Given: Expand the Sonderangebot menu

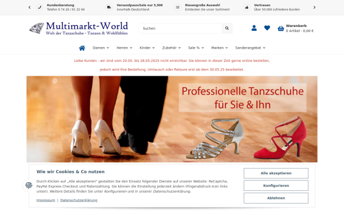Looking at the screenshot, I should coord(251,48).
